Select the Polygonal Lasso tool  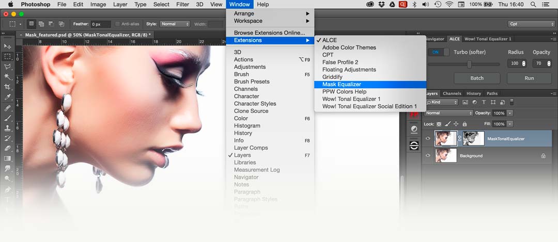(x=7, y=67)
